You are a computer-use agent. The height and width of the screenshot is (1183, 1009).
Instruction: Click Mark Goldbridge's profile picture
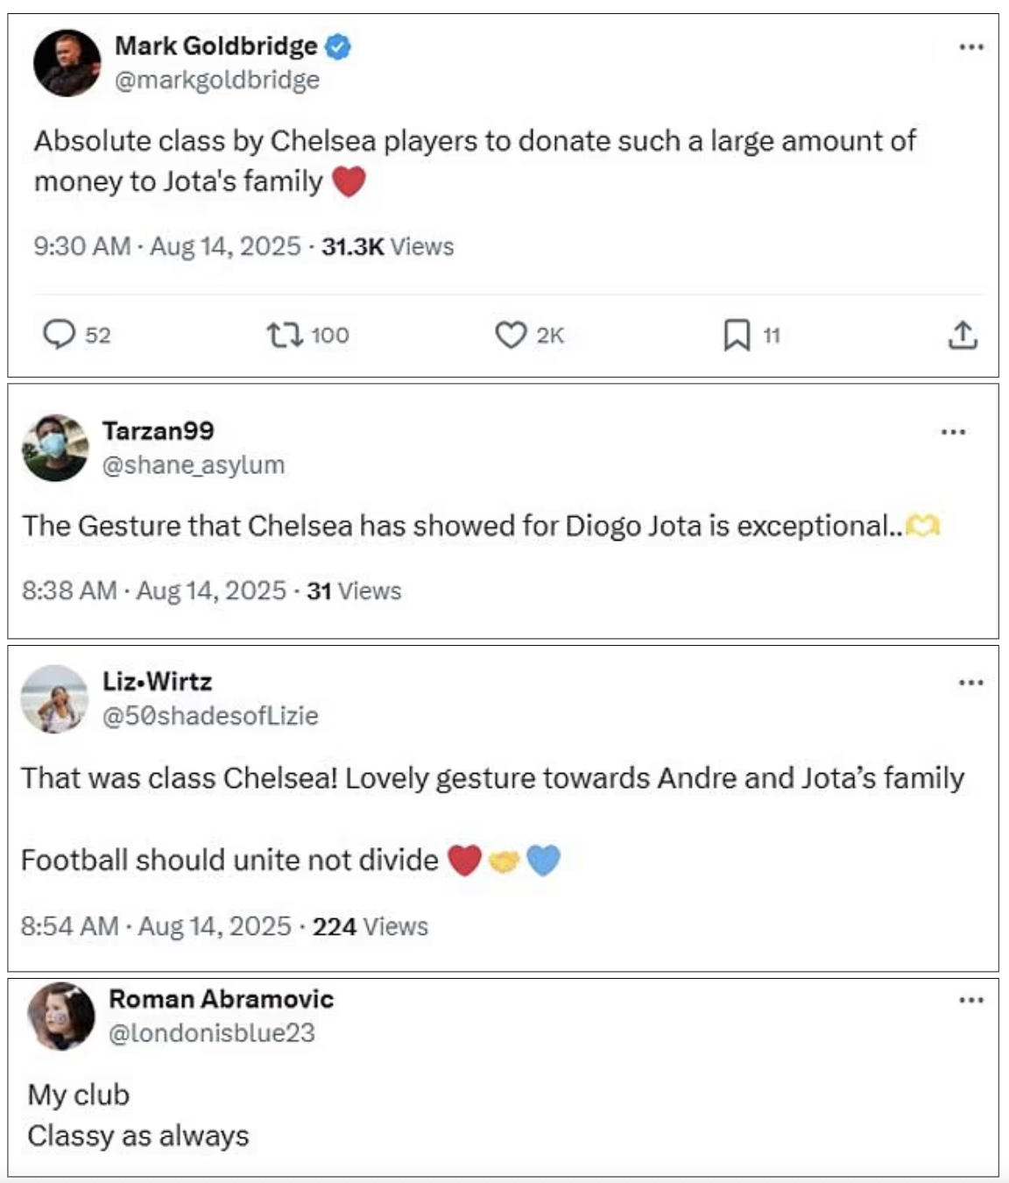coord(67,63)
